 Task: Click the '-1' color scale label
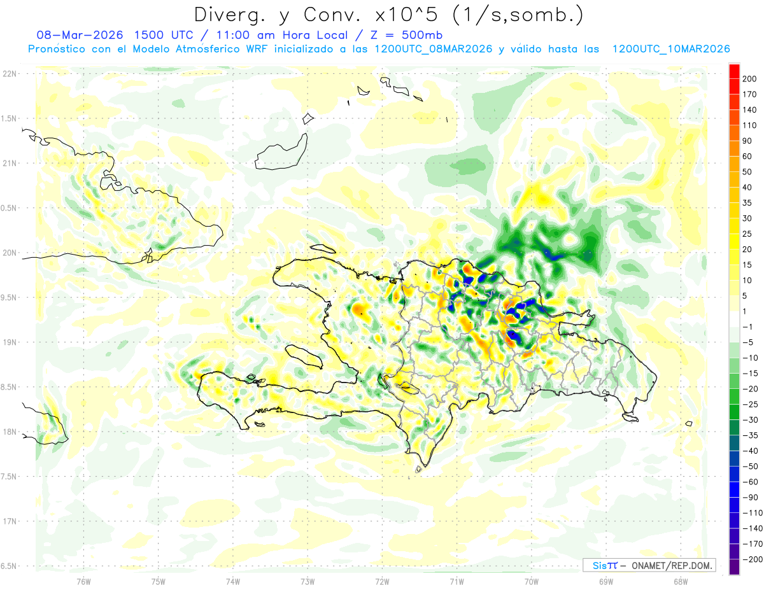[x=748, y=327]
